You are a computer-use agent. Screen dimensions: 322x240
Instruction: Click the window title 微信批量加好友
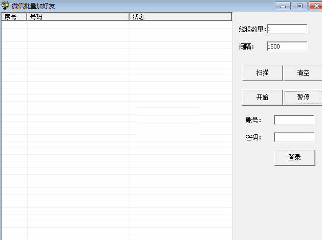(33, 6)
